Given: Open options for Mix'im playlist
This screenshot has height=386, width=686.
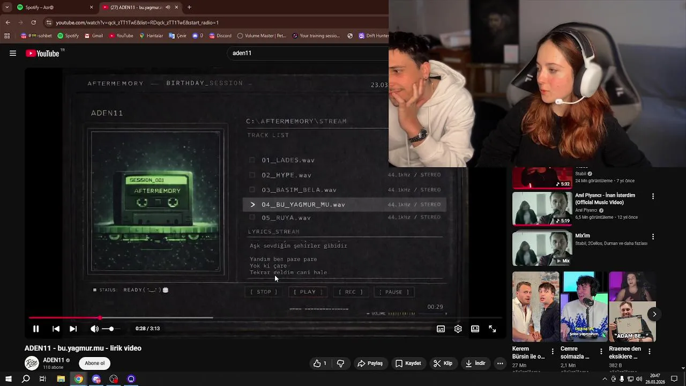Looking at the screenshot, I should coord(653,236).
